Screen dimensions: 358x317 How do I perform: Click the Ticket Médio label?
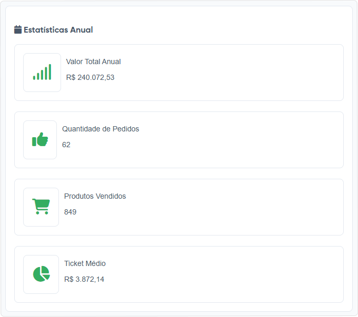[x=85, y=263]
